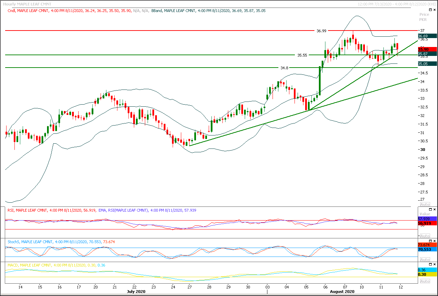Select the StochS MAPLE LEAF CMNT legend
The height and width of the screenshot is (296, 438).
point(61,242)
